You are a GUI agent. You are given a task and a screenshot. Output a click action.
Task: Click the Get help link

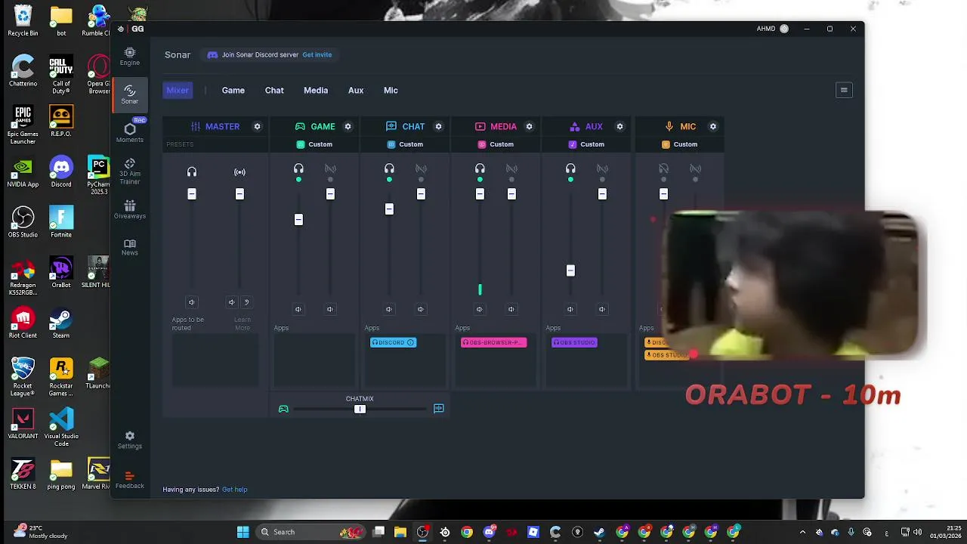(235, 490)
